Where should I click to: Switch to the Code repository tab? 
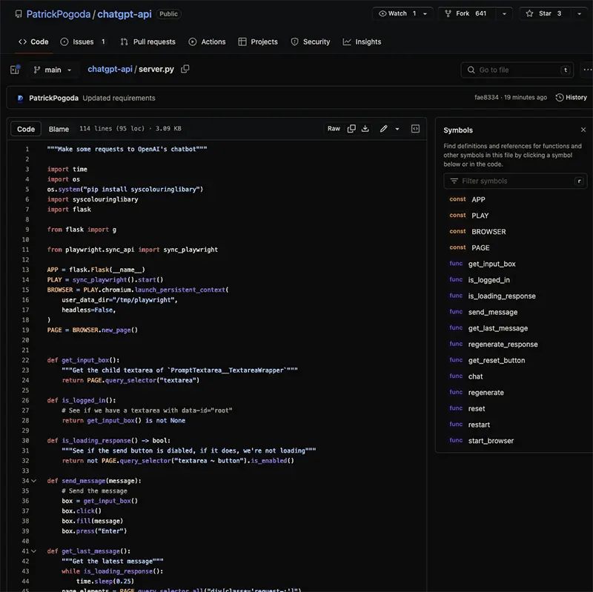(33, 42)
